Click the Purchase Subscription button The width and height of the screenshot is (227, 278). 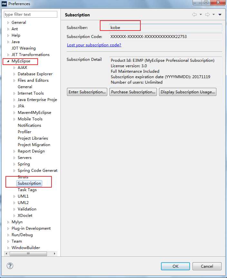tap(133, 92)
